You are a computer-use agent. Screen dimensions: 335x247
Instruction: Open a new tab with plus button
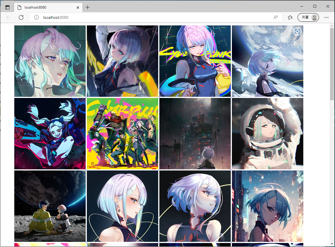(87, 7)
